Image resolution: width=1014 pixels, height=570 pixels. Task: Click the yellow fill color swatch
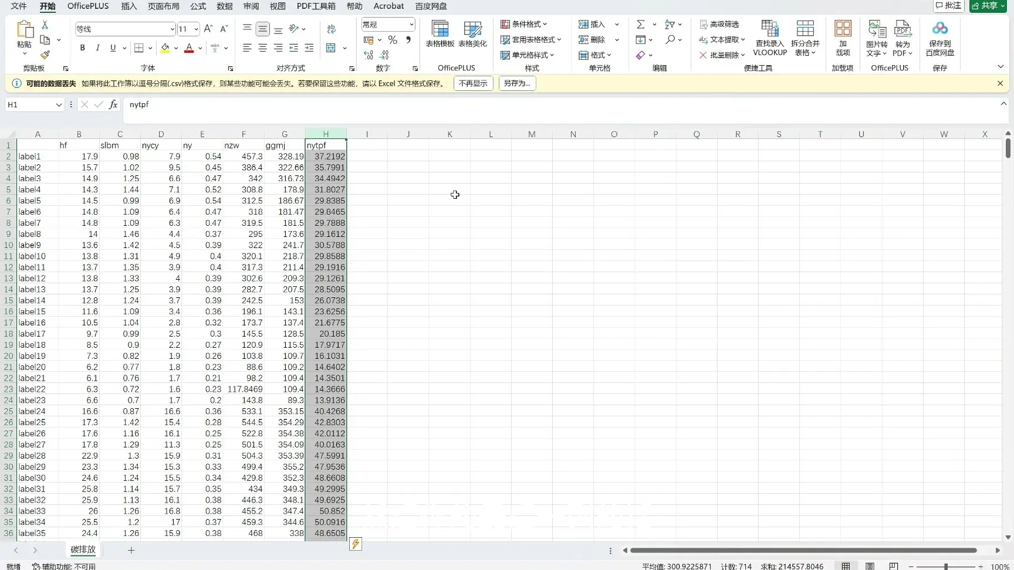pos(165,48)
